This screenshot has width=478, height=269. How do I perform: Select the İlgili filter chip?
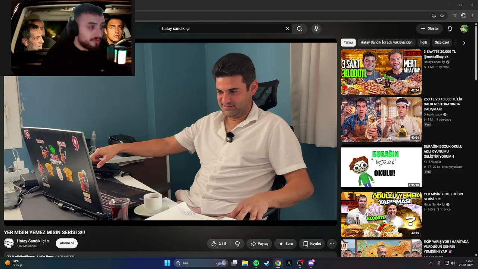pos(423,43)
